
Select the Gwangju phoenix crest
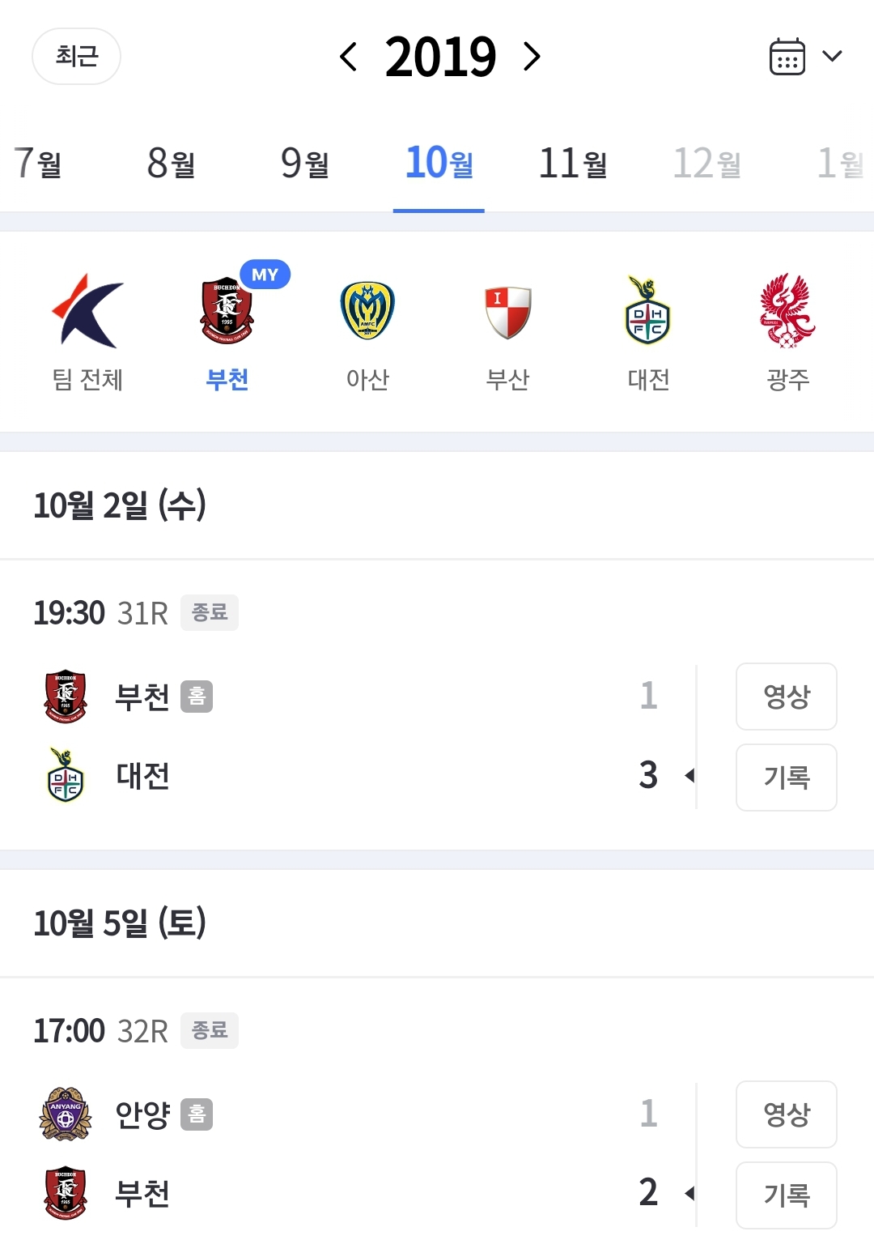click(x=787, y=311)
